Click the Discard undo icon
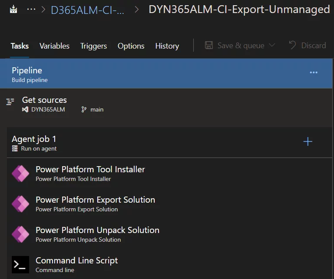 (x=292, y=45)
